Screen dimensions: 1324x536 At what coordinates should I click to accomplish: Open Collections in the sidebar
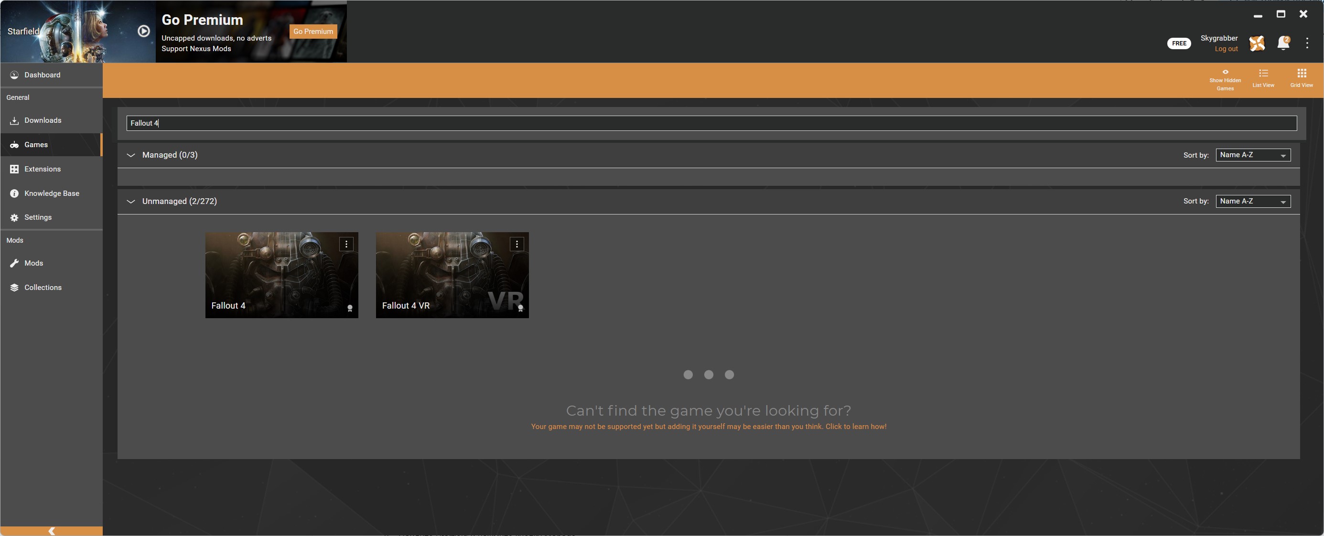click(x=52, y=287)
